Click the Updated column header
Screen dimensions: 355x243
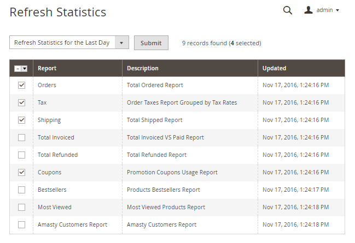(x=274, y=69)
